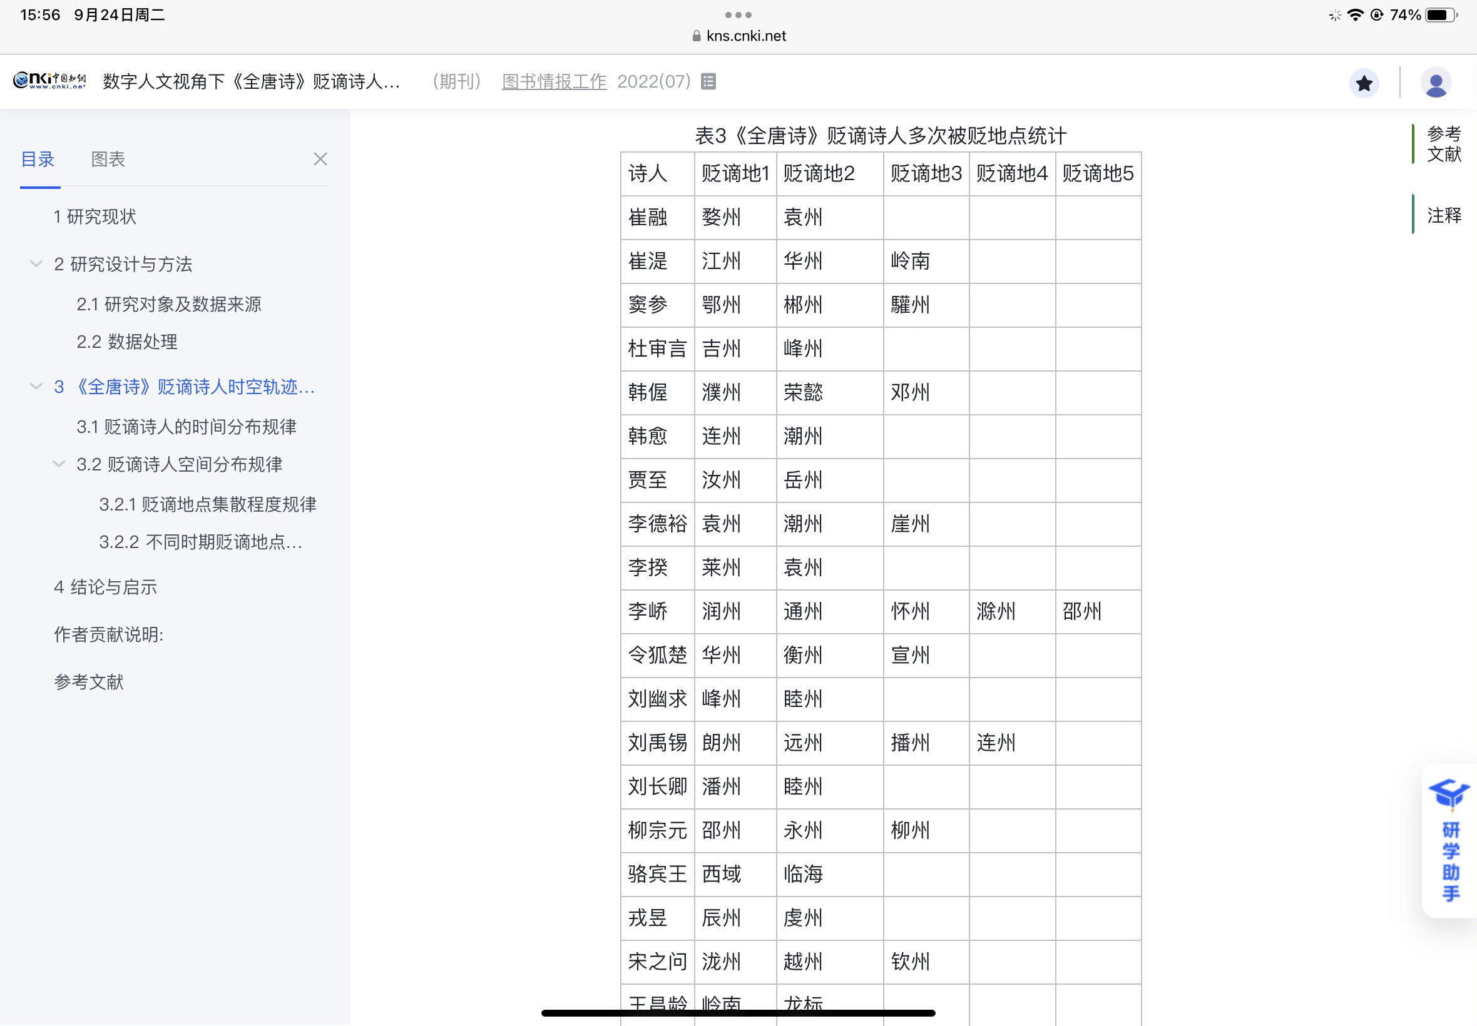Image resolution: width=1477 pixels, height=1026 pixels.
Task: Tap the home indicator bar
Action: point(738,1012)
